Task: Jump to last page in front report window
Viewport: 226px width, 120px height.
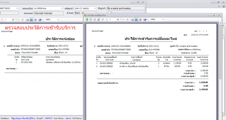Action: click(x=127, y=19)
